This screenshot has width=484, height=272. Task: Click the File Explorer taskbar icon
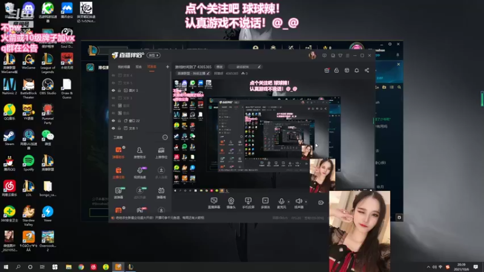coord(68,267)
